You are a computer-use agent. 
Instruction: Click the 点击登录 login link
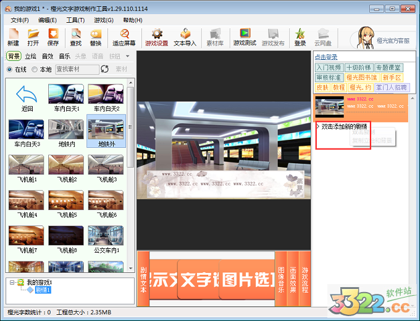coord(326,57)
